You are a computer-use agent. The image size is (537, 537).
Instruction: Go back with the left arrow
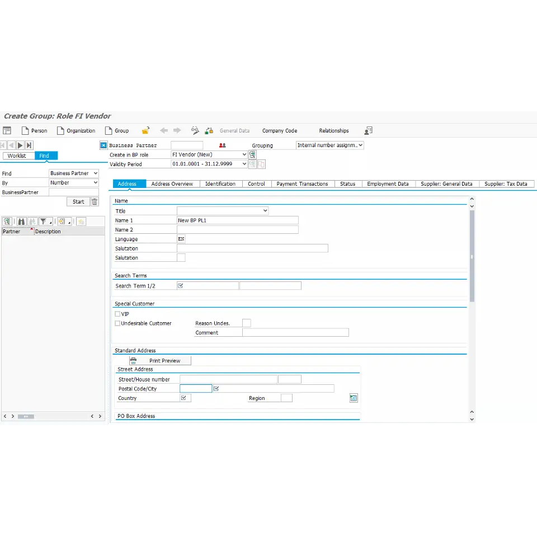point(164,130)
